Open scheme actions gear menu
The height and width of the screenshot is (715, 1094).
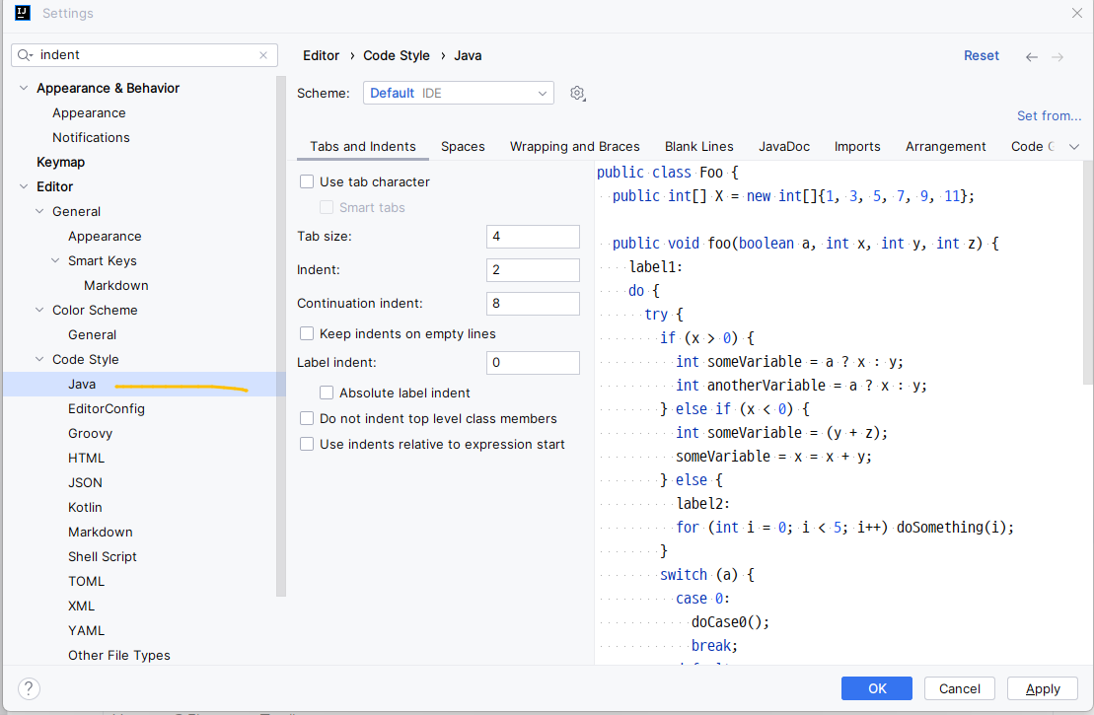pos(577,94)
